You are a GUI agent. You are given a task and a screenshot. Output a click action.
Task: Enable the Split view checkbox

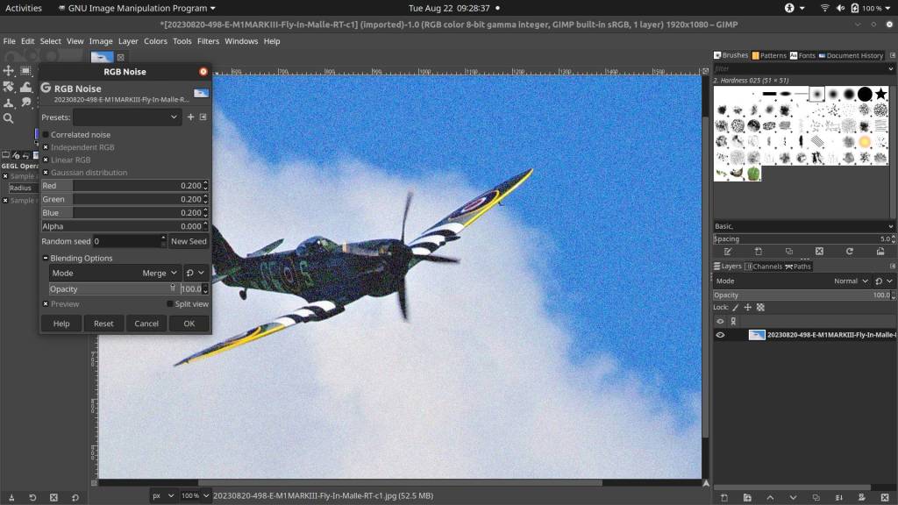coord(169,304)
